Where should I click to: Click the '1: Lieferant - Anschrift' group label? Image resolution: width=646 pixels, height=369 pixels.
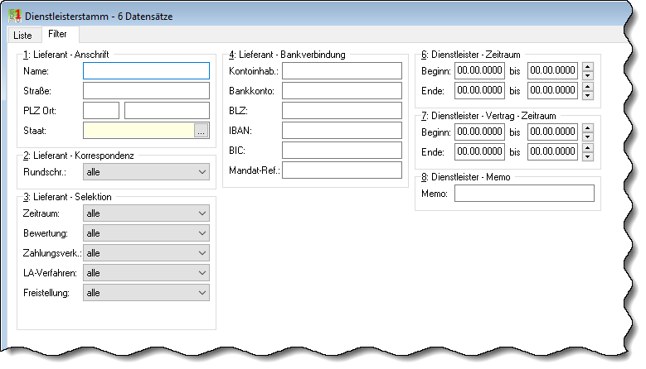(x=66, y=55)
